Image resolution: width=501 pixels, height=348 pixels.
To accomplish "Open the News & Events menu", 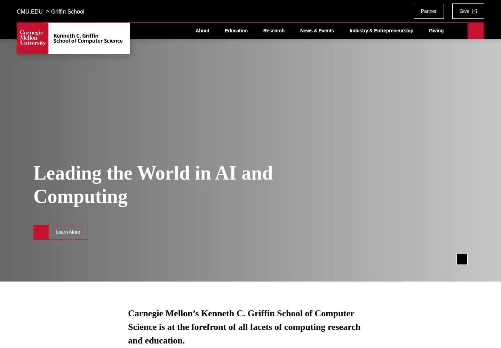I will click(317, 31).
